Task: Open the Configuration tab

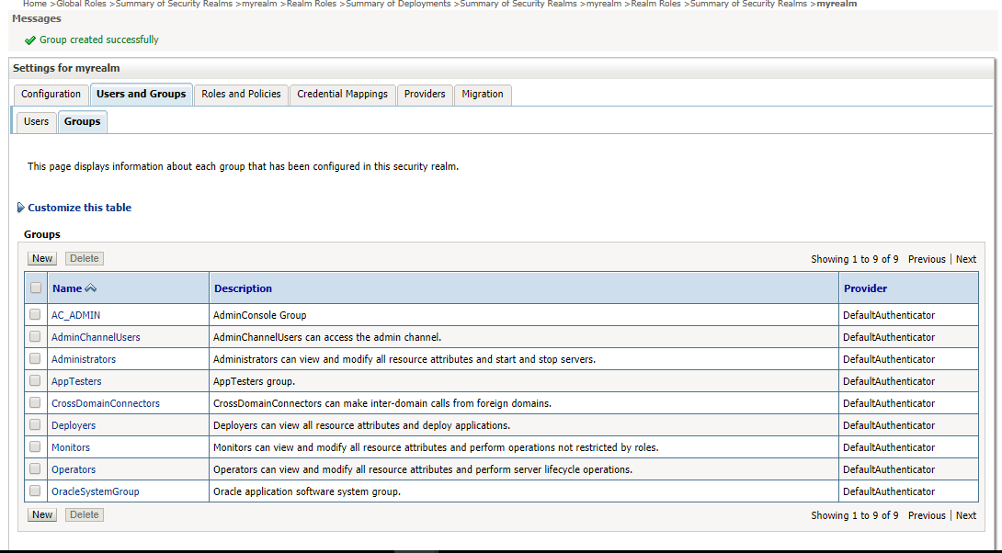Action: pyautogui.click(x=51, y=94)
